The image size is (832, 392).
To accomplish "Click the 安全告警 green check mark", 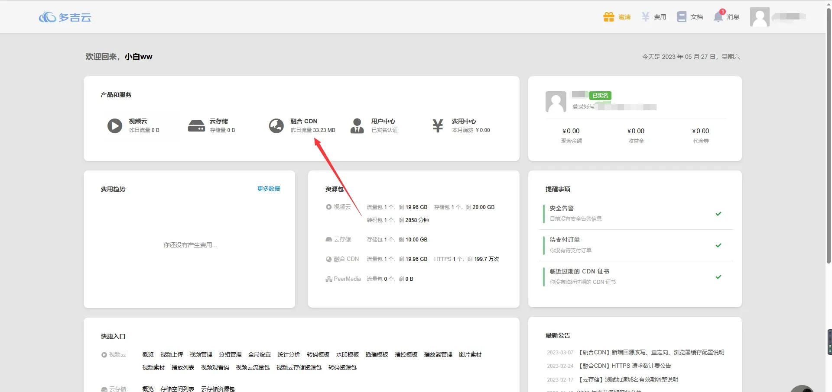I will (x=718, y=214).
